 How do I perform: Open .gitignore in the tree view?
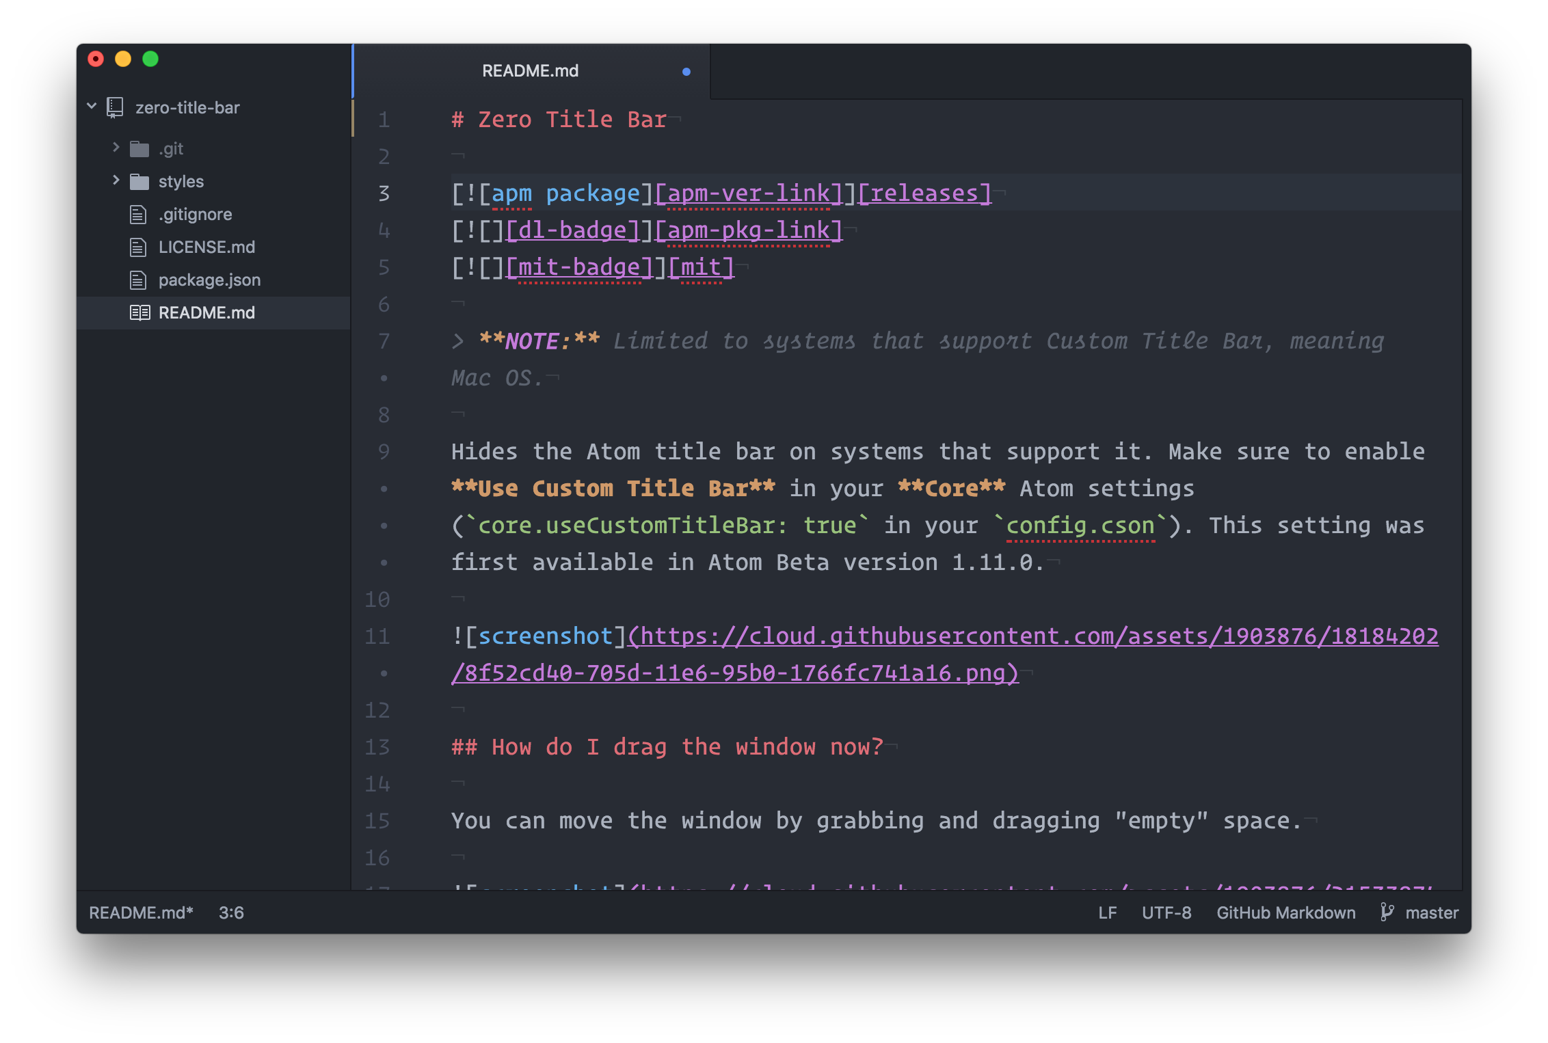(x=195, y=215)
